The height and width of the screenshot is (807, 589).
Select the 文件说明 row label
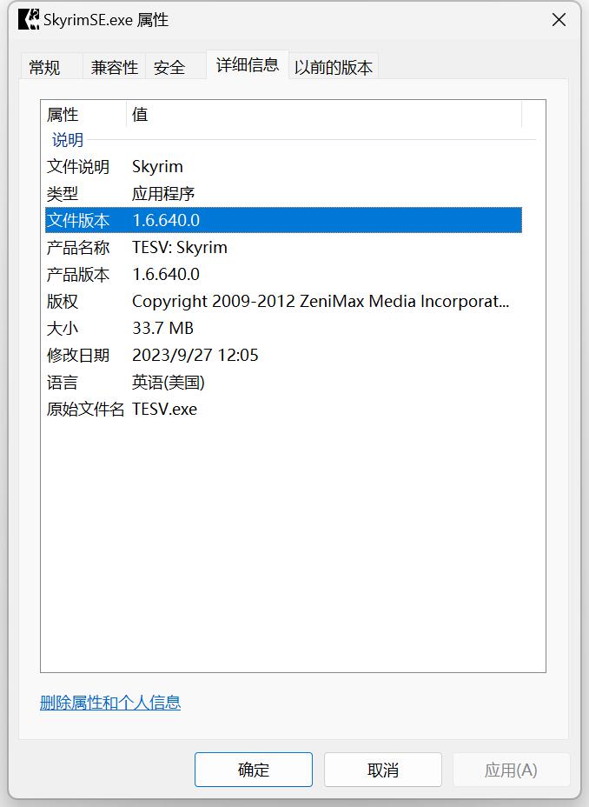(78, 167)
